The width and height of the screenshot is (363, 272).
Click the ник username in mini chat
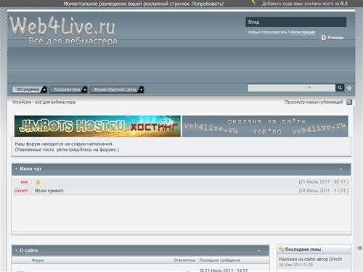[24, 182]
